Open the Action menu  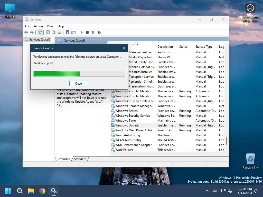pyautogui.click(x=38, y=26)
